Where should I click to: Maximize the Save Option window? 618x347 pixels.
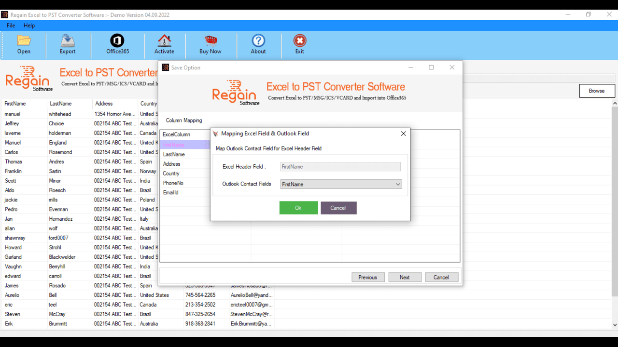point(431,67)
